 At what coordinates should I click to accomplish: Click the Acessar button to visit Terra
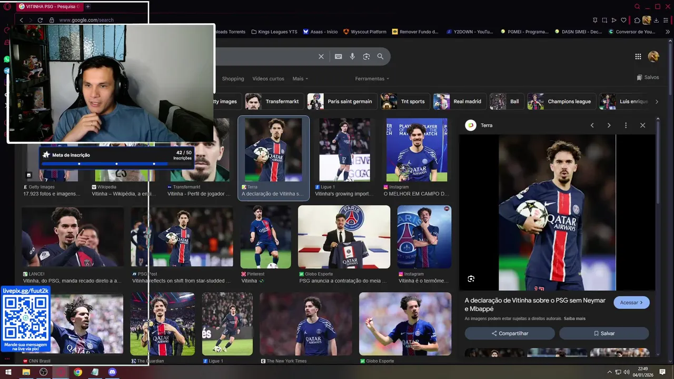pos(631,303)
